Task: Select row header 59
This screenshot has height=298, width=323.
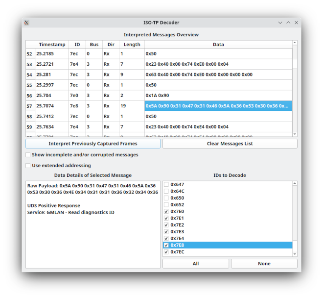Action: (30, 127)
